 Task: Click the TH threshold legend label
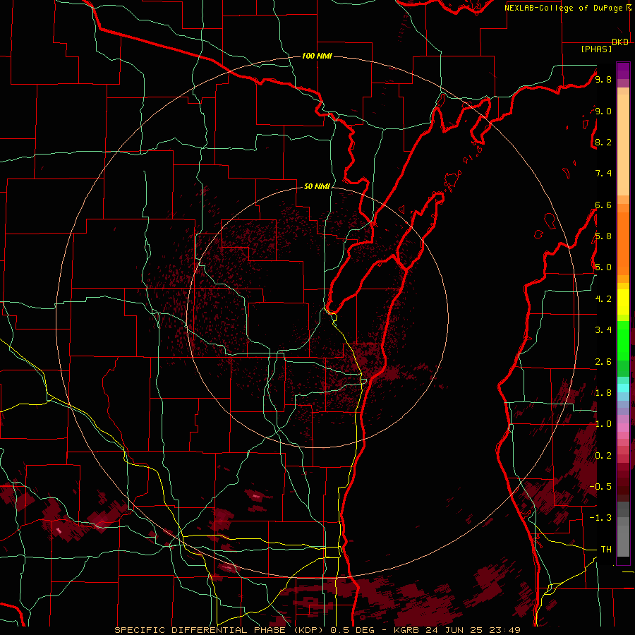[x=606, y=549]
